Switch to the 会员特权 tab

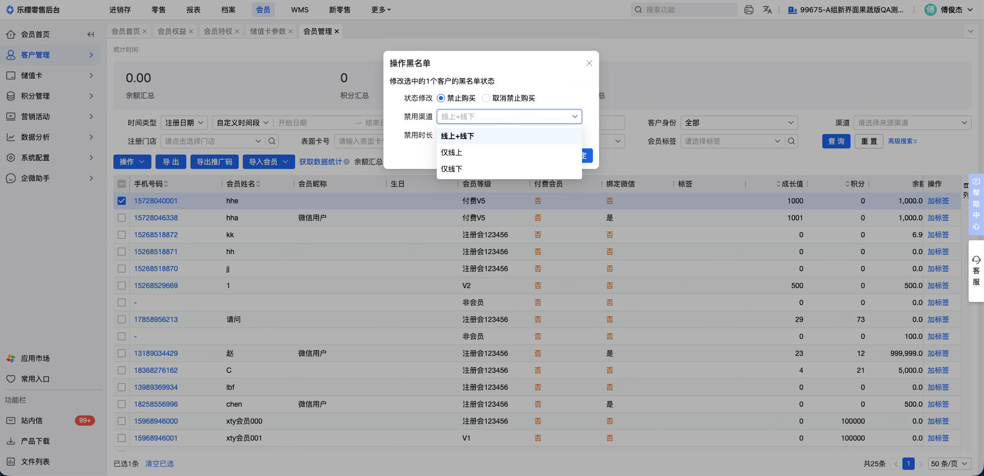point(218,31)
